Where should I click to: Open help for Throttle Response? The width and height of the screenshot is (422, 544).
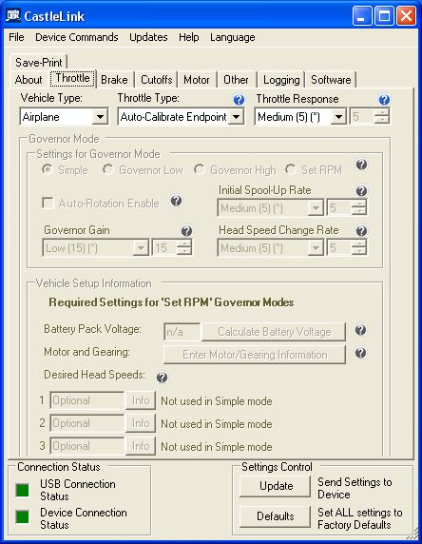click(384, 100)
